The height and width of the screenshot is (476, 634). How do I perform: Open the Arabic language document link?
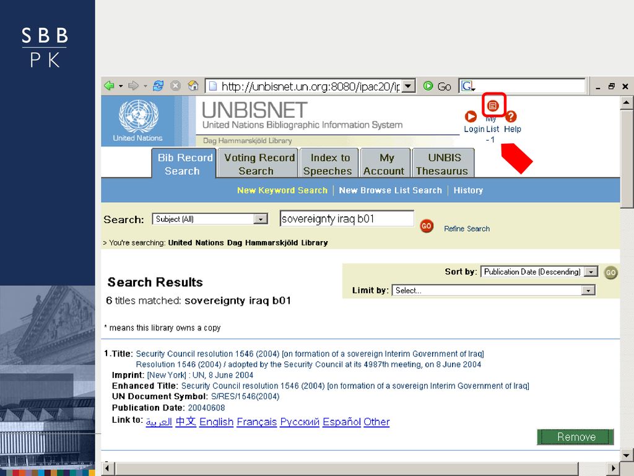pyautogui.click(x=159, y=421)
